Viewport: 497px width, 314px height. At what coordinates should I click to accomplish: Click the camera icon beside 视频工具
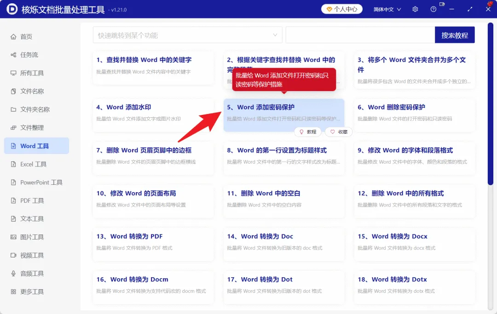[x=13, y=255]
